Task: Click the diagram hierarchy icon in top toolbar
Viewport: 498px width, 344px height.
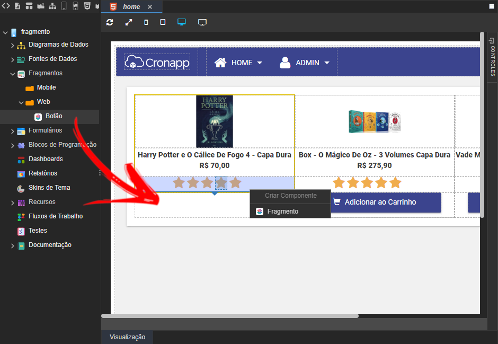Action: pyautogui.click(x=52, y=6)
